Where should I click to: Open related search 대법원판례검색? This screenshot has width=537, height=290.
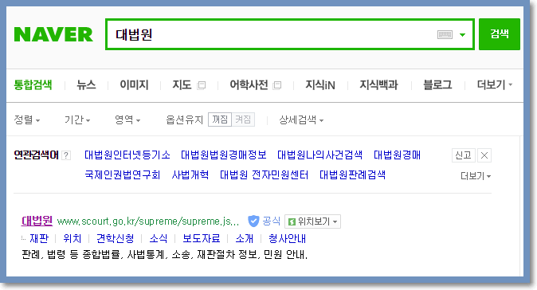(x=352, y=175)
